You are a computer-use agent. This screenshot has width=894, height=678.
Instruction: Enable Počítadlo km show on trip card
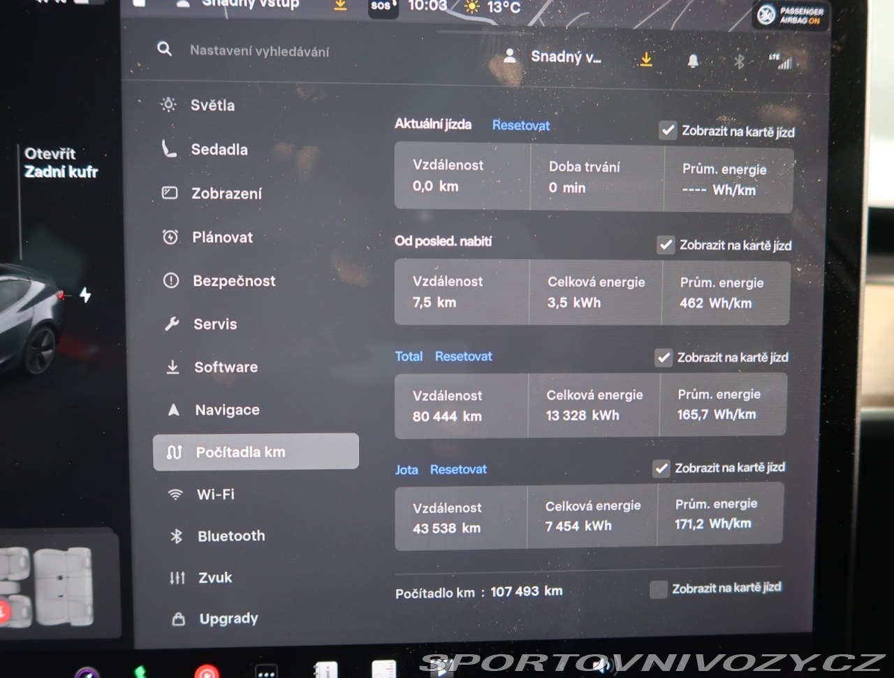tap(658, 589)
